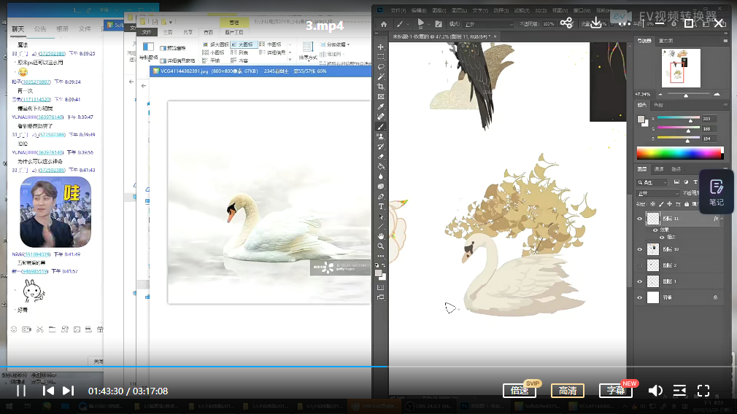737x414 pixels.
Task: Open the 查看 tab in Explorer ribbon
Action: (208, 32)
